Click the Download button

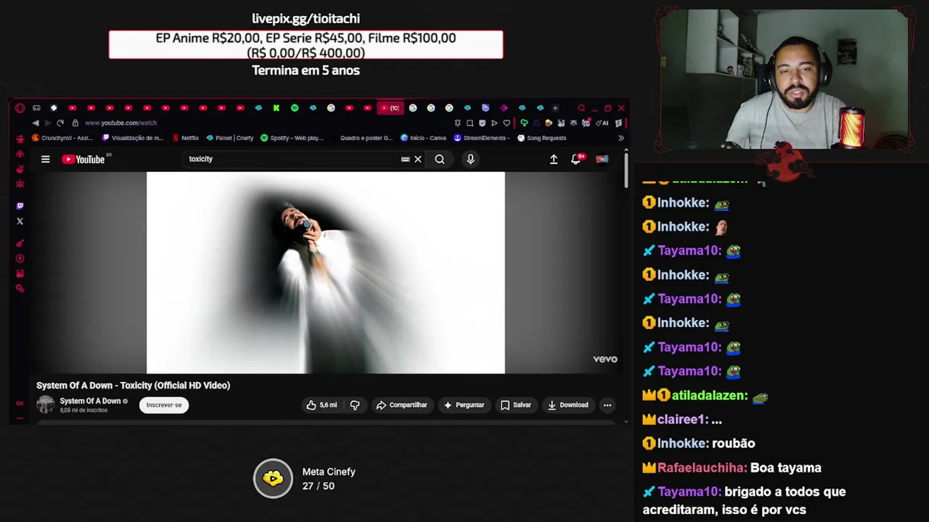(x=568, y=405)
